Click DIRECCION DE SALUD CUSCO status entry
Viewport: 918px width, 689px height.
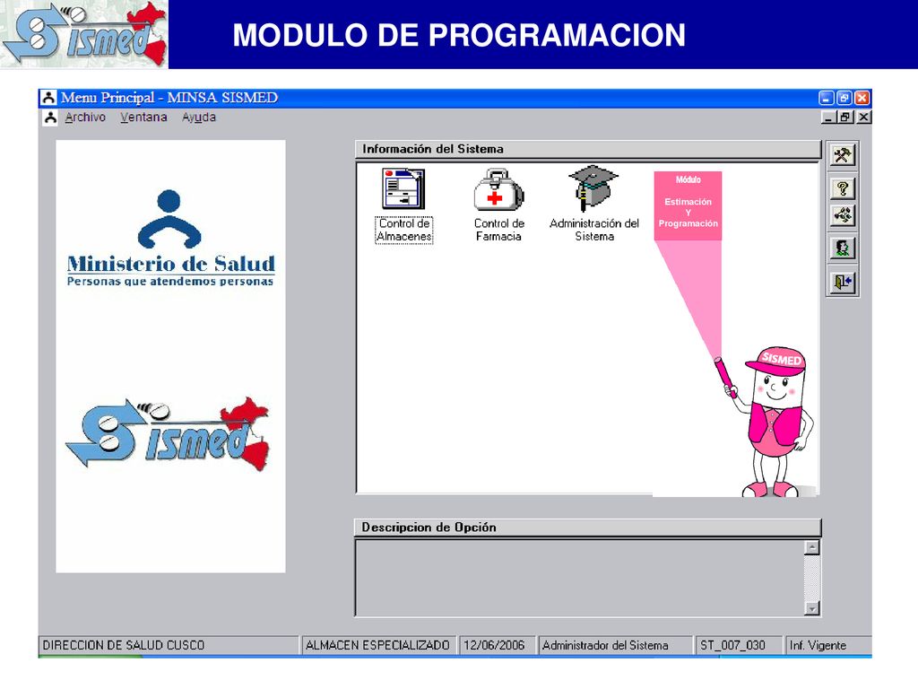tap(169, 645)
